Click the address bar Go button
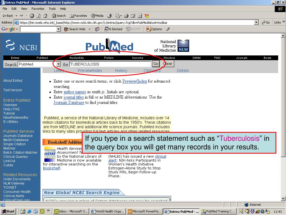The width and height of the screenshot is (286, 215). pos(266,22)
